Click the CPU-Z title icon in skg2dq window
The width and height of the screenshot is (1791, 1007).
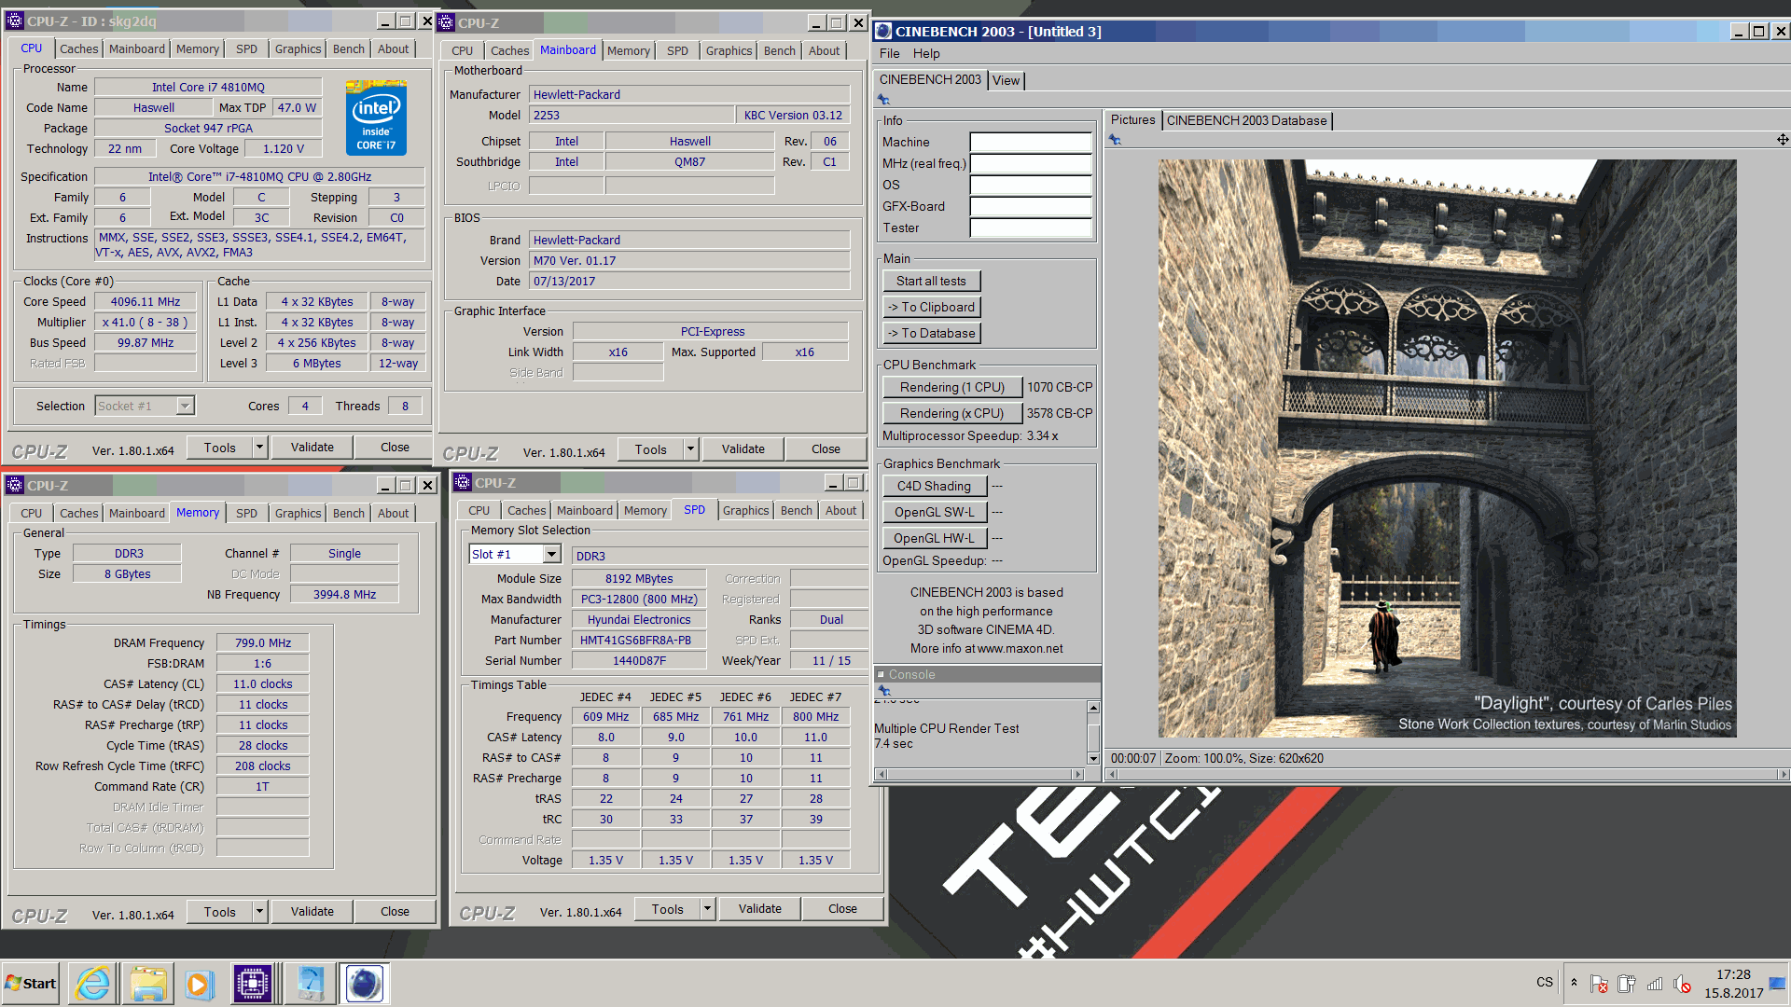[14, 21]
